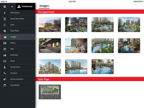Select the Duty Roster calendar icon
This screenshot has width=144, height=108.
(x=5, y=85)
